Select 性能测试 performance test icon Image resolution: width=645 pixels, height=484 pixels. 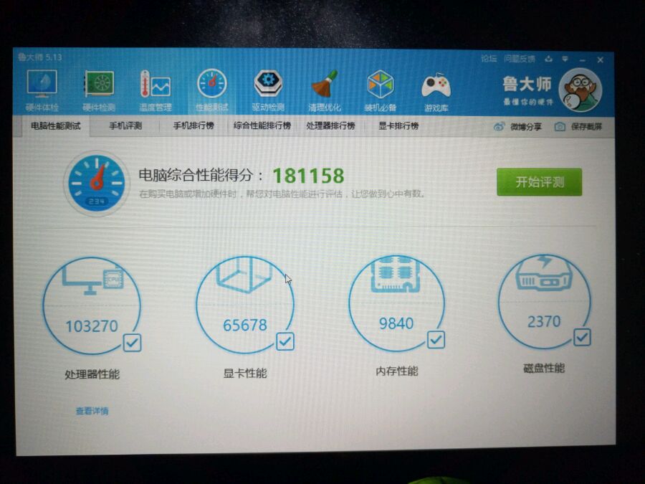click(x=212, y=84)
